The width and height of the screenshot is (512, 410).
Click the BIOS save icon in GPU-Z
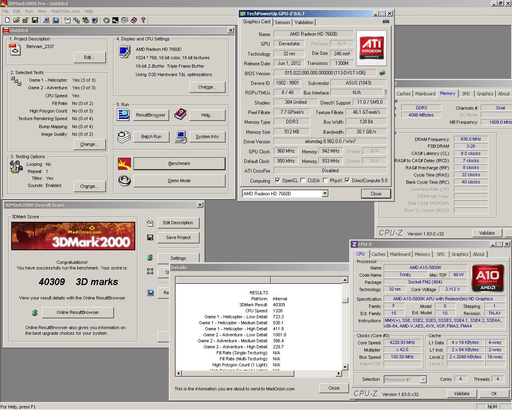click(382, 73)
